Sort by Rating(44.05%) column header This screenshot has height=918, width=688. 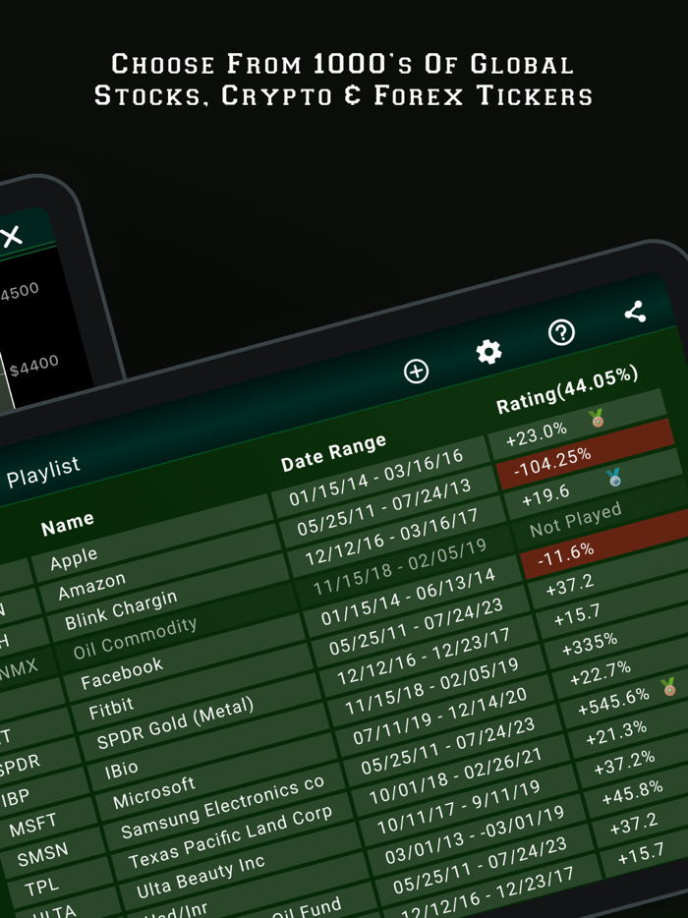click(x=567, y=390)
